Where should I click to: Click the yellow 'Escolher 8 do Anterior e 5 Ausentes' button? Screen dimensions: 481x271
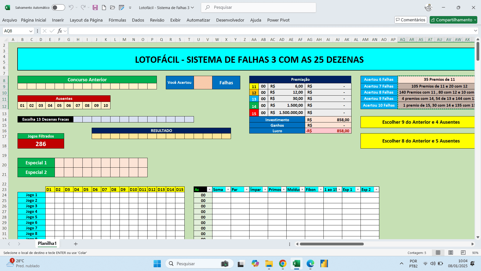417,141
